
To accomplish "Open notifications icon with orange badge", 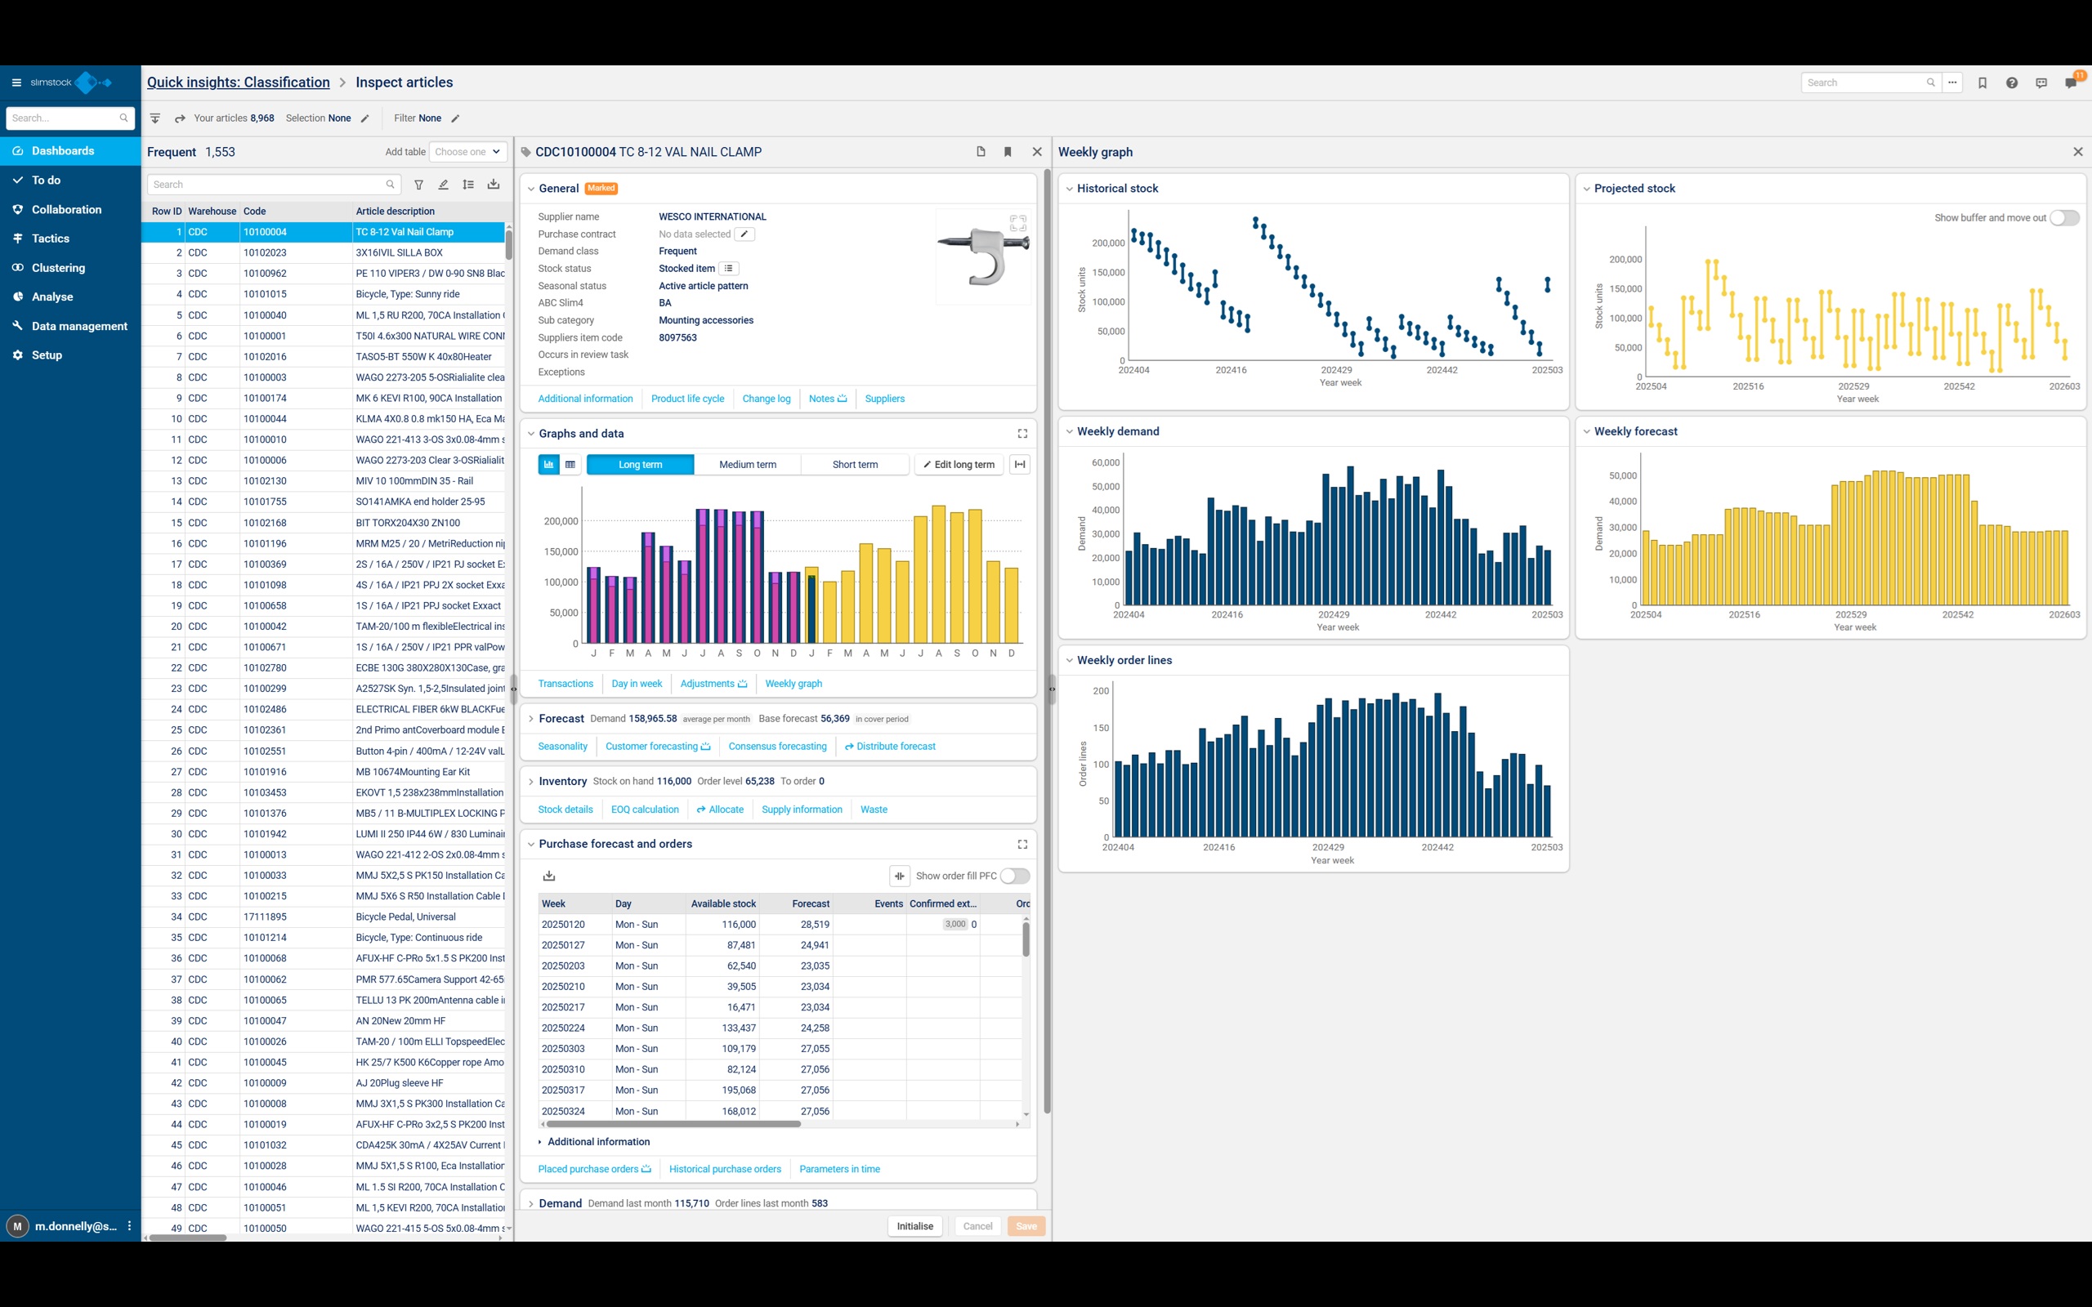I will coord(2072,83).
